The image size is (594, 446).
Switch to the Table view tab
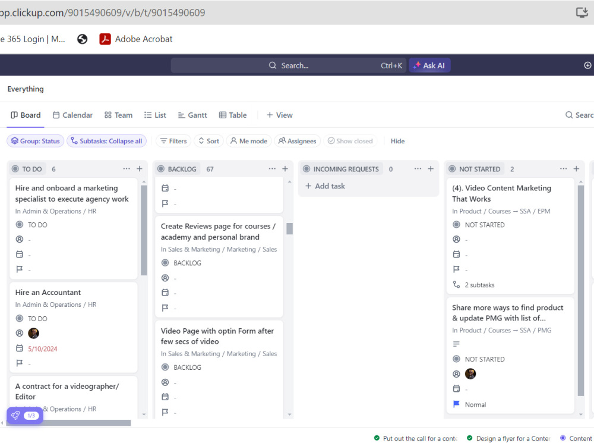233,115
